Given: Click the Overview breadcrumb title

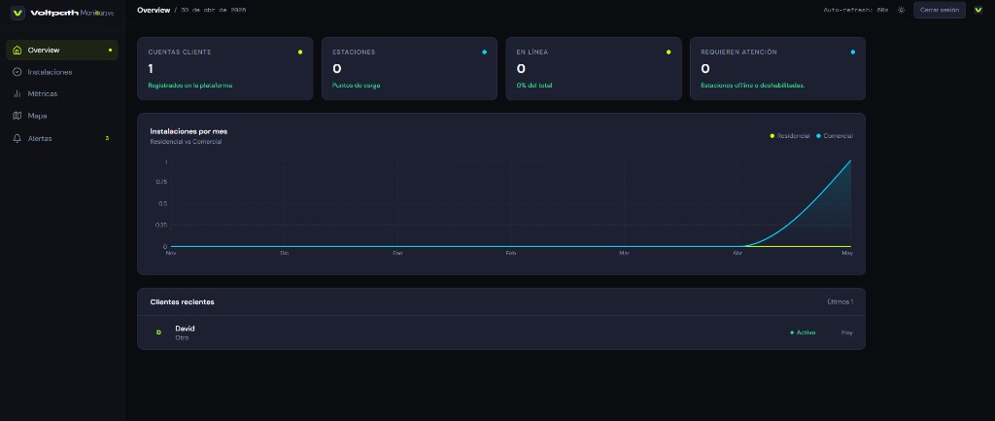Looking at the screenshot, I should (154, 10).
